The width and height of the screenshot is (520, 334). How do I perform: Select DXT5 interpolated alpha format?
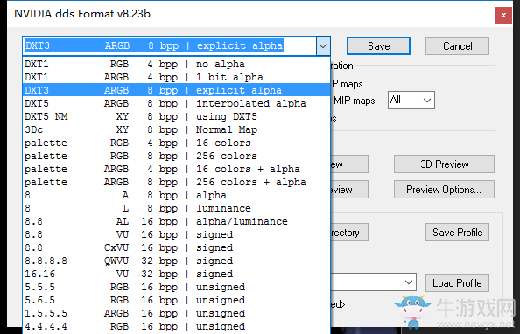coord(176,103)
